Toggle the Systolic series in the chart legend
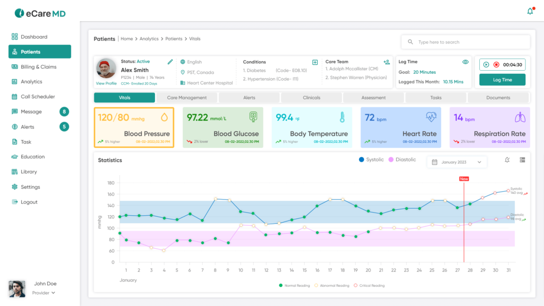Image resolution: width=544 pixels, height=306 pixels. pos(371,159)
